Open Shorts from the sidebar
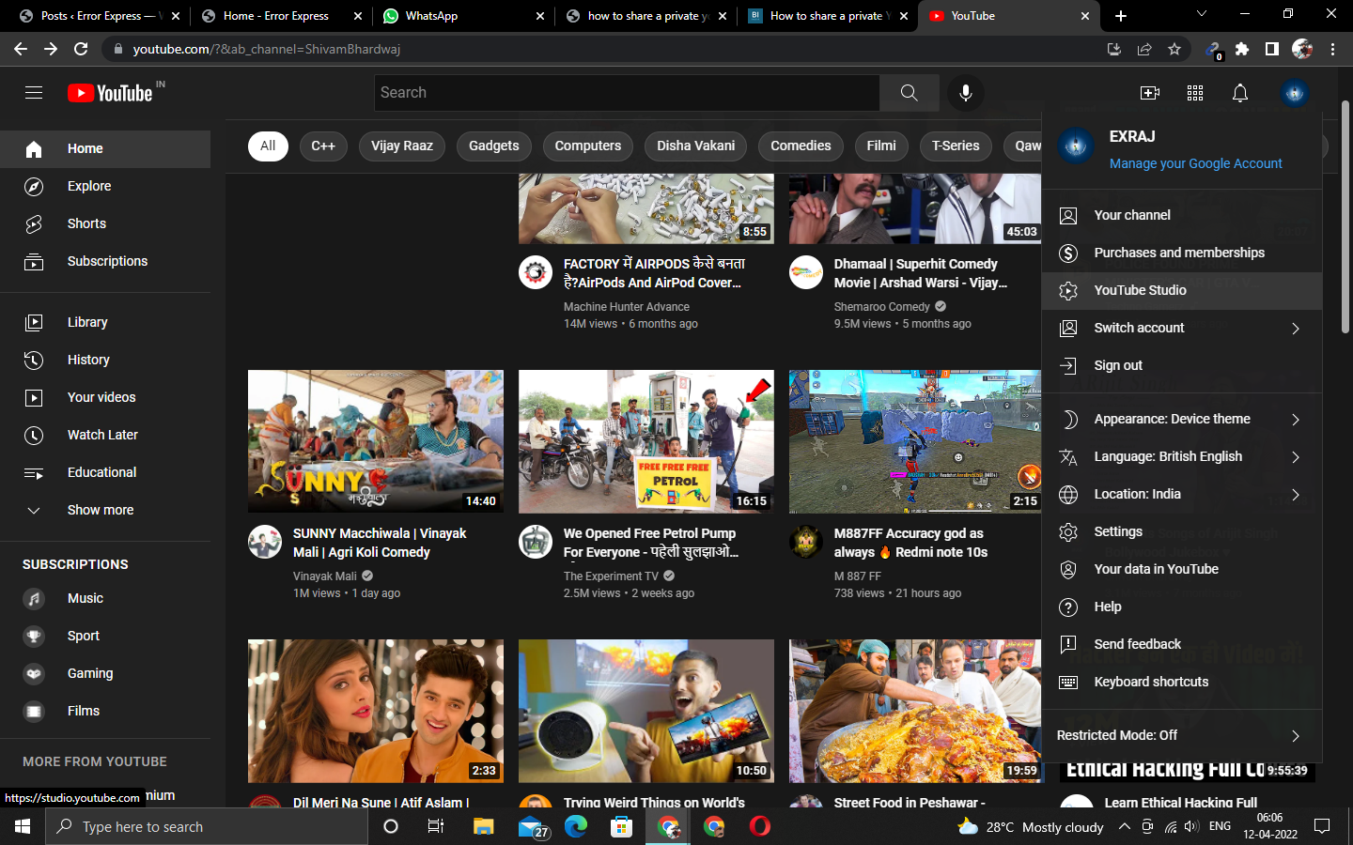Viewport: 1353px width, 845px height. 86,223
